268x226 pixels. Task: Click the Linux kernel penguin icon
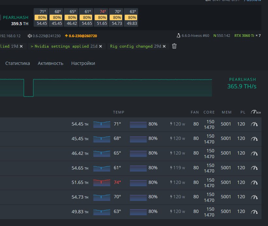179,36
